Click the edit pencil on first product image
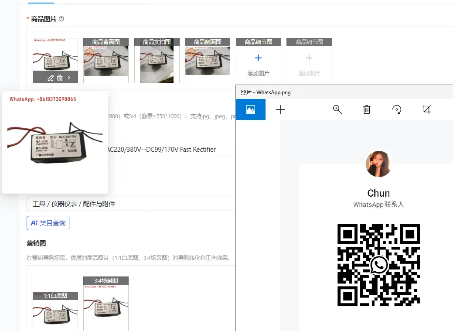 tap(51, 78)
